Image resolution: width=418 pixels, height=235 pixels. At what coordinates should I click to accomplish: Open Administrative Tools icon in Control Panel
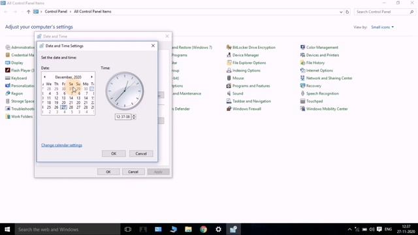point(8,48)
